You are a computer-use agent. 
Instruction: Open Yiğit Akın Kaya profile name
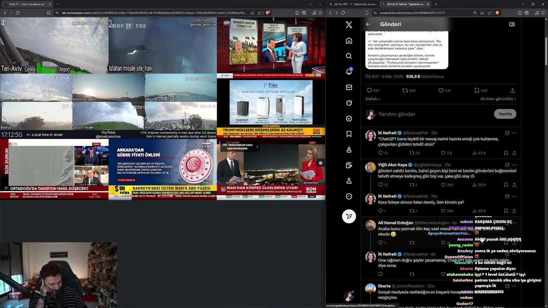[393, 165]
